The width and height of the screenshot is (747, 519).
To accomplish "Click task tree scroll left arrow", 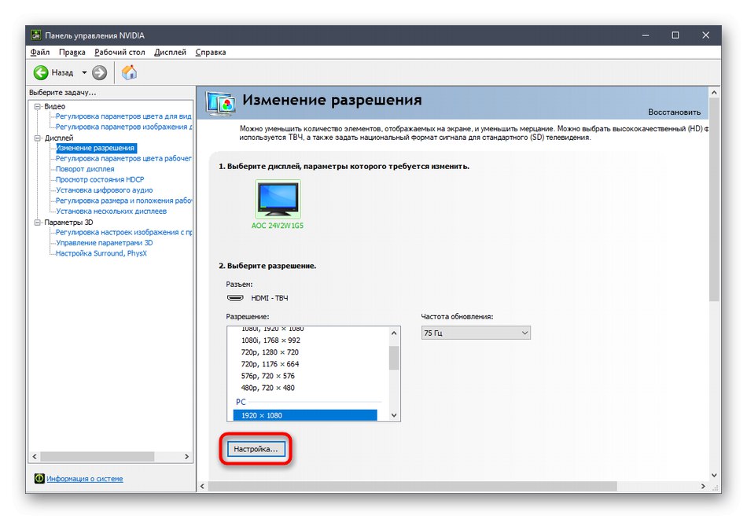I will click(x=35, y=457).
